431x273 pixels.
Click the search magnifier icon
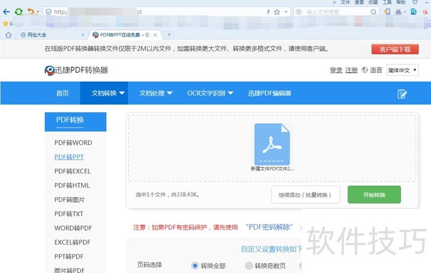[373, 12]
